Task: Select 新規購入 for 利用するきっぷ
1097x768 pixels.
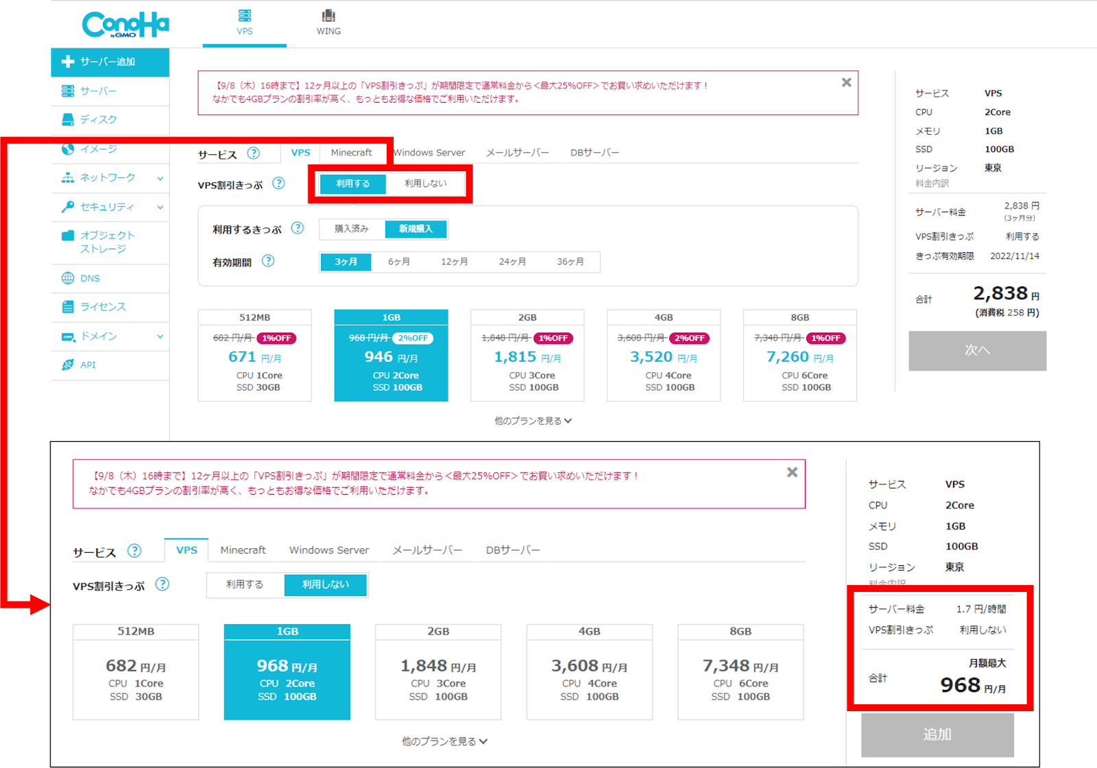Action: [x=416, y=229]
